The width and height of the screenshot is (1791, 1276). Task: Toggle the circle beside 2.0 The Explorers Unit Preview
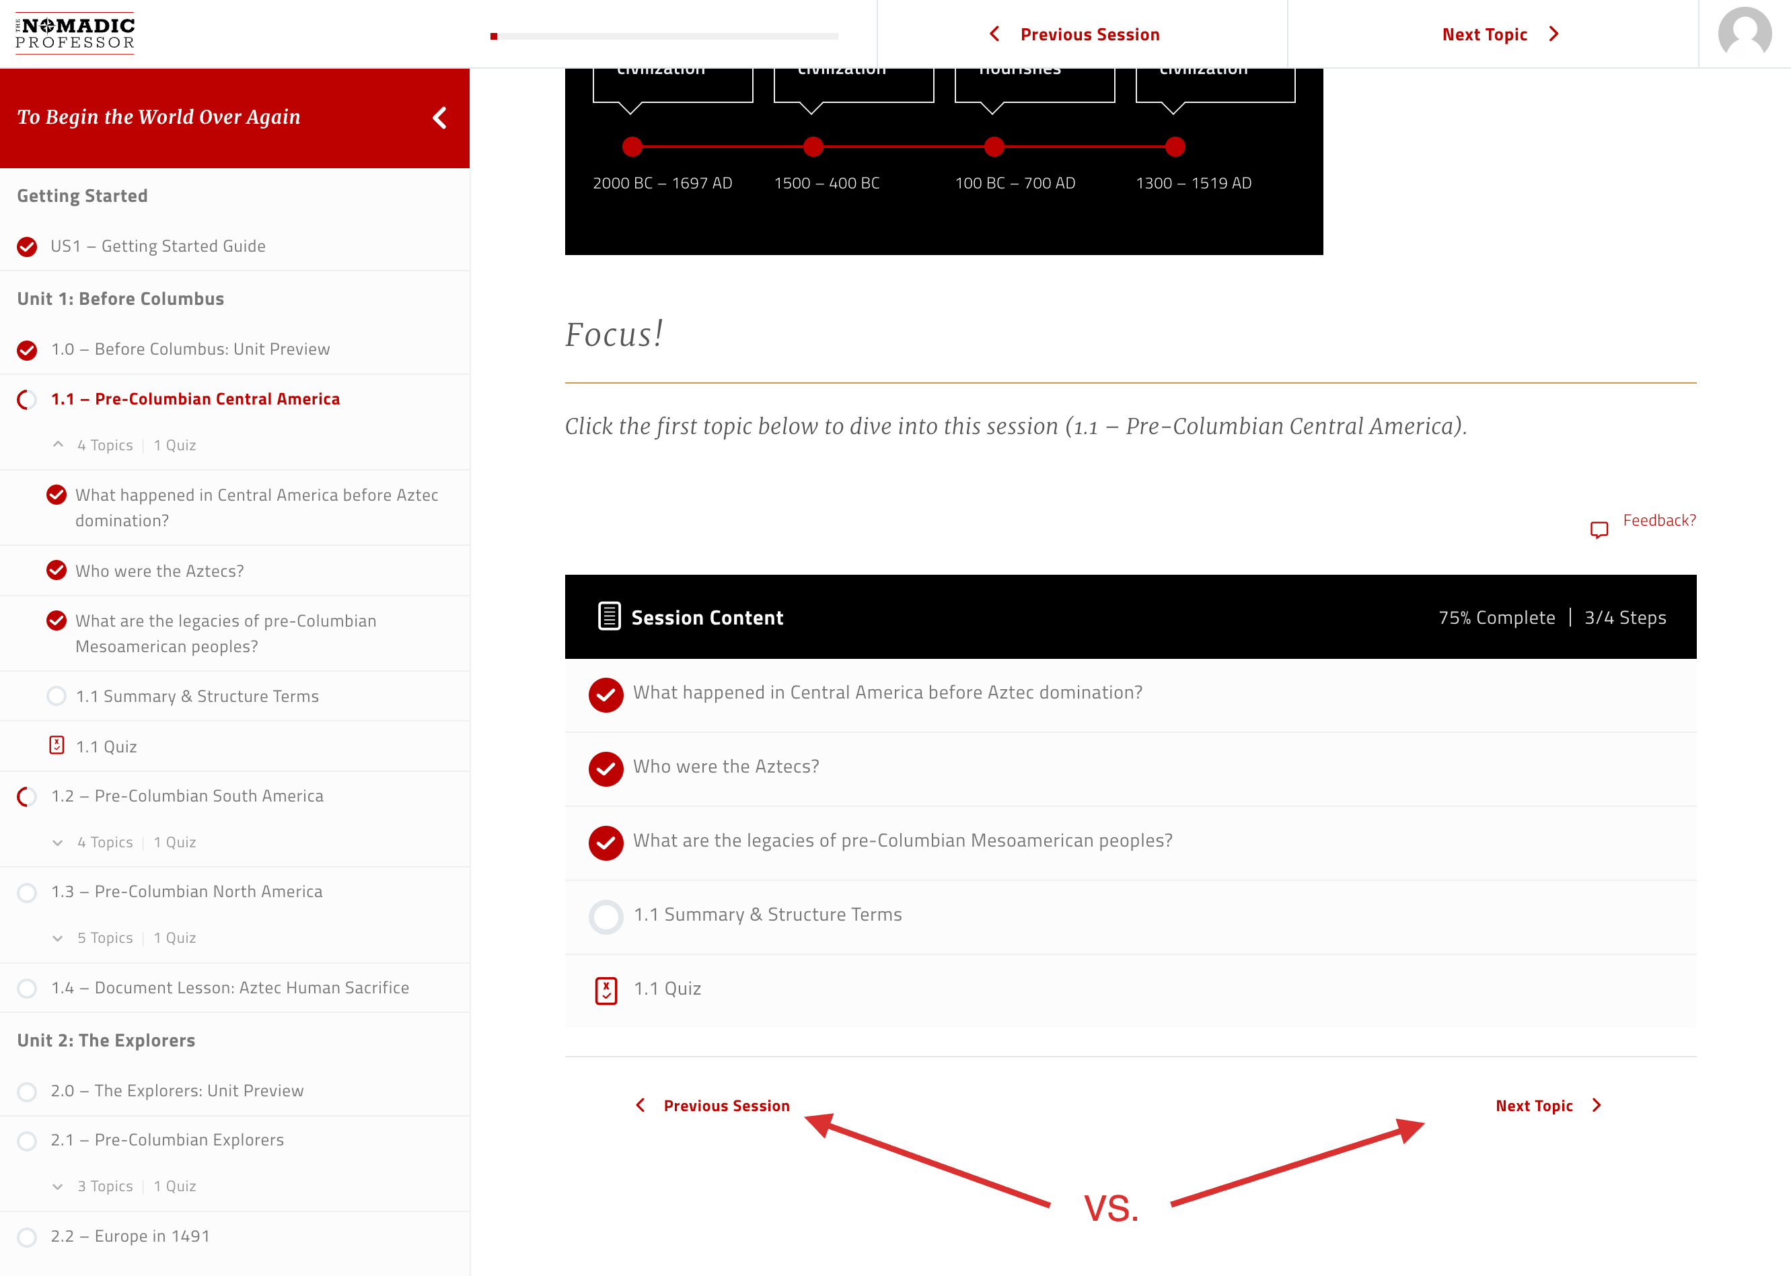27,1092
